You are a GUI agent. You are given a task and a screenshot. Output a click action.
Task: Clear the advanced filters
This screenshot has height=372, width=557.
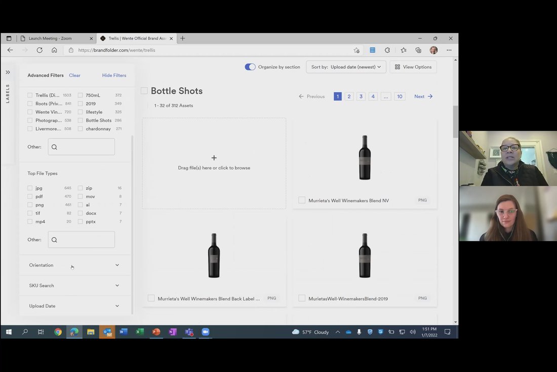74,76
